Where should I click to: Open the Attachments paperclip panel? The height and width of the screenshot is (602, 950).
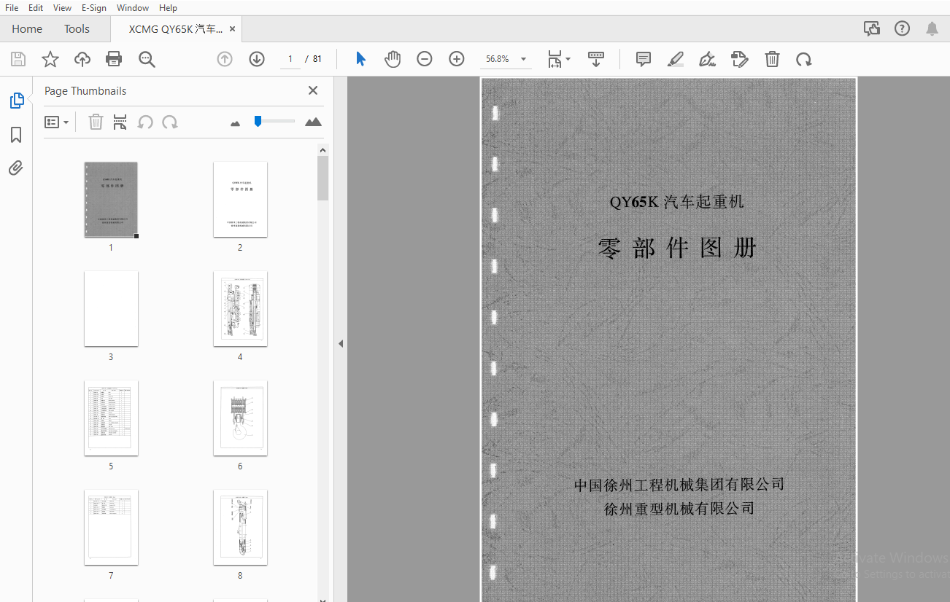(16, 168)
